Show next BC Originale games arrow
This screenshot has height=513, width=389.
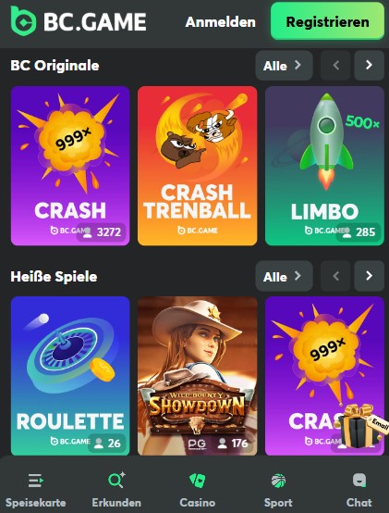tap(369, 66)
